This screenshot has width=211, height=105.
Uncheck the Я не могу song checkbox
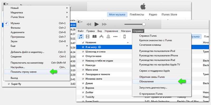coord(83,47)
